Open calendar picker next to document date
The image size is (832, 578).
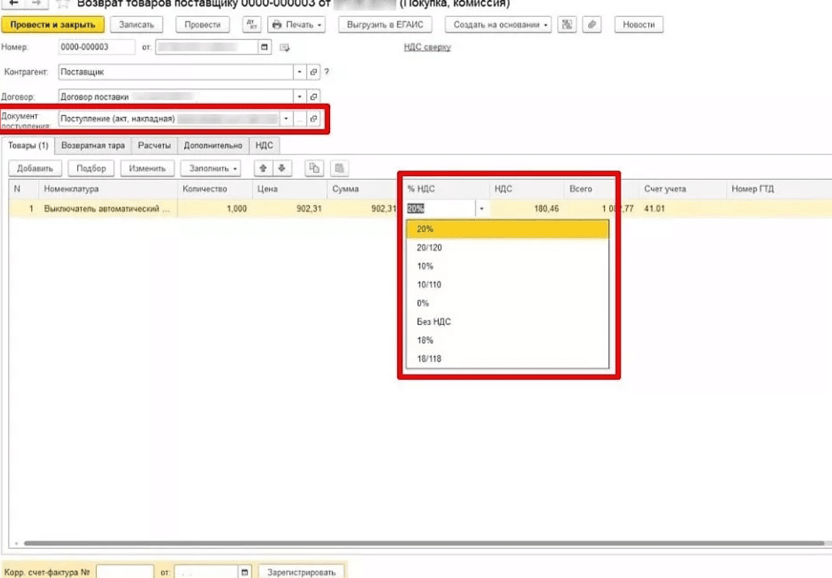(265, 48)
